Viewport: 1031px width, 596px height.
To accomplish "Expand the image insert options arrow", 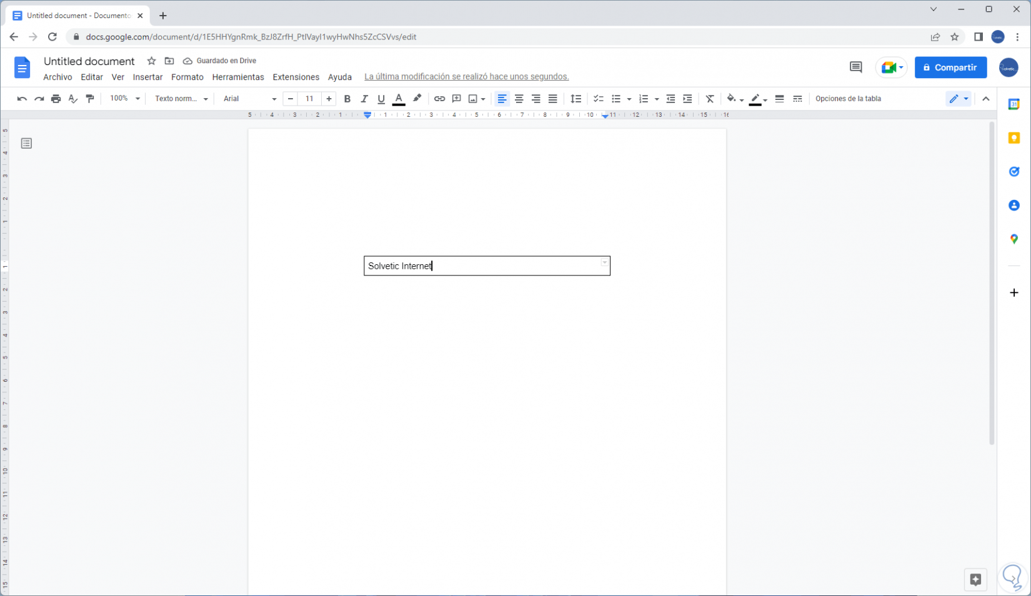I will click(484, 99).
